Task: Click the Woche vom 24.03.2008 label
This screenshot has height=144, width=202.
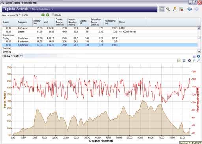Action: point(15,15)
